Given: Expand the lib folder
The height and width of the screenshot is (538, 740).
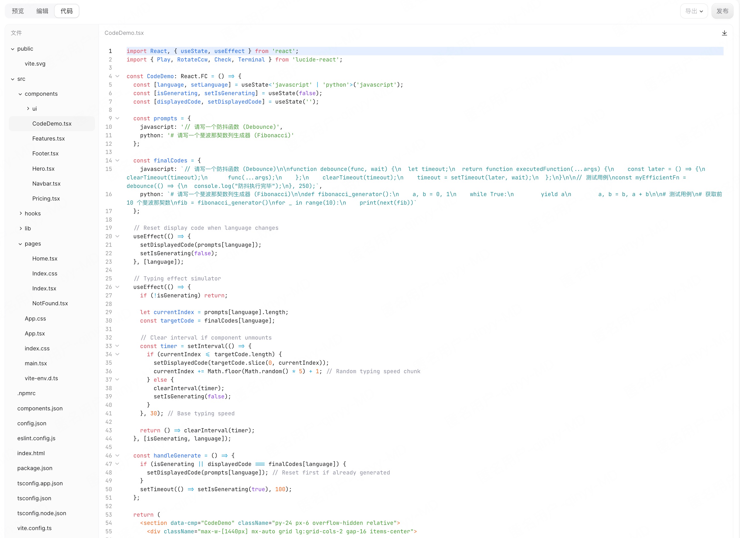Looking at the screenshot, I should tap(21, 229).
